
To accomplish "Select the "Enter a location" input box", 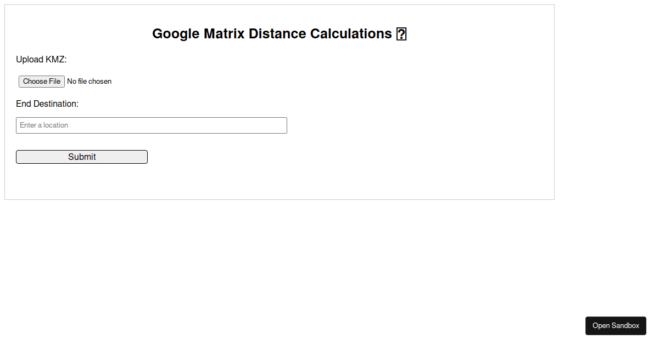I will (151, 125).
